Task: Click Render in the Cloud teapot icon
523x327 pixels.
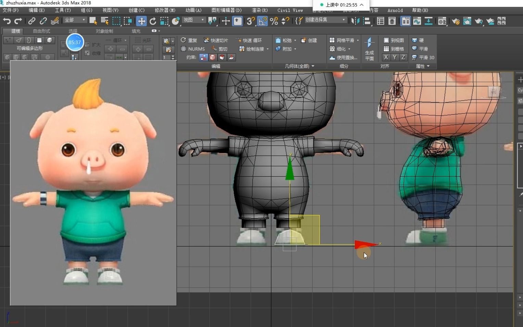Action: [490, 21]
